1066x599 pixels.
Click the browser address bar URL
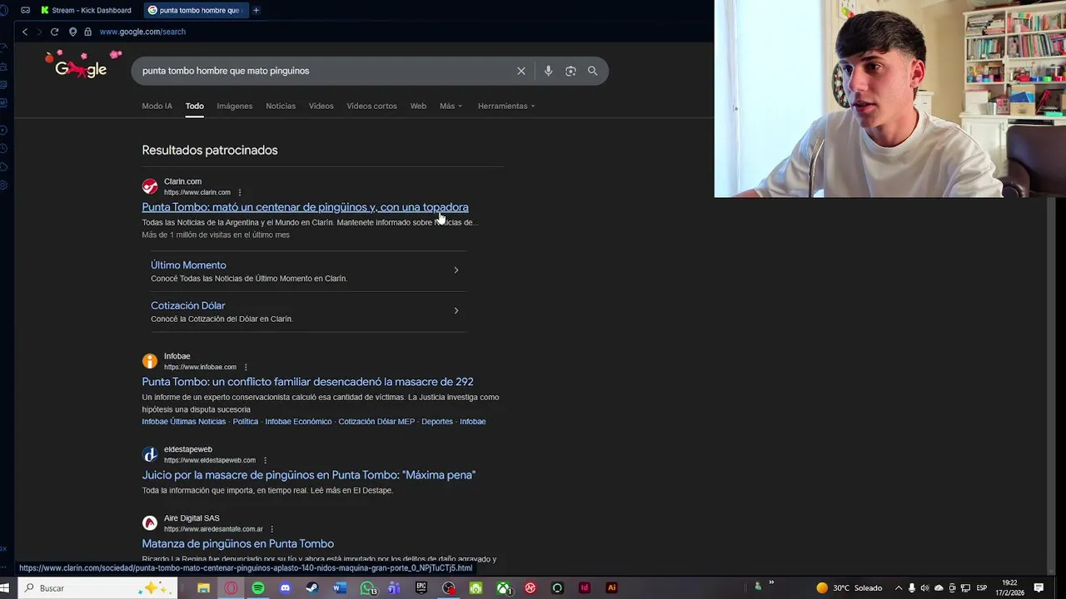(142, 32)
